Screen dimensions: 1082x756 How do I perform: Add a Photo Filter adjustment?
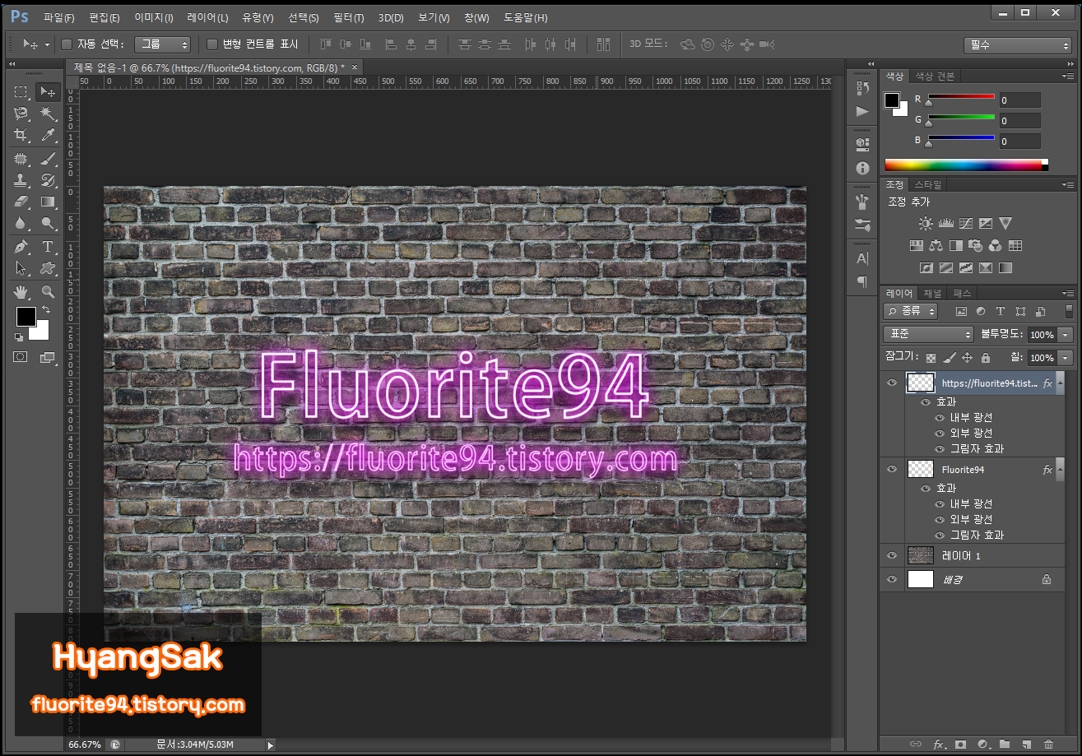(976, 245)
